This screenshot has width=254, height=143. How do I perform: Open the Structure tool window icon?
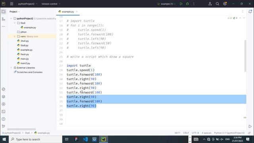click(x=4, y=19)
